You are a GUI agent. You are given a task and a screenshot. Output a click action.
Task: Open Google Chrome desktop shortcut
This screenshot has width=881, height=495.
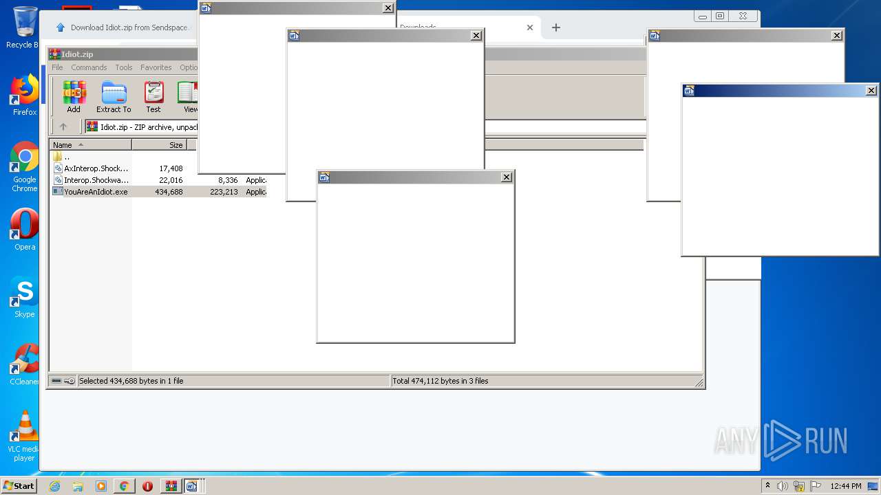pyautogui.click(x=24, y=167)
